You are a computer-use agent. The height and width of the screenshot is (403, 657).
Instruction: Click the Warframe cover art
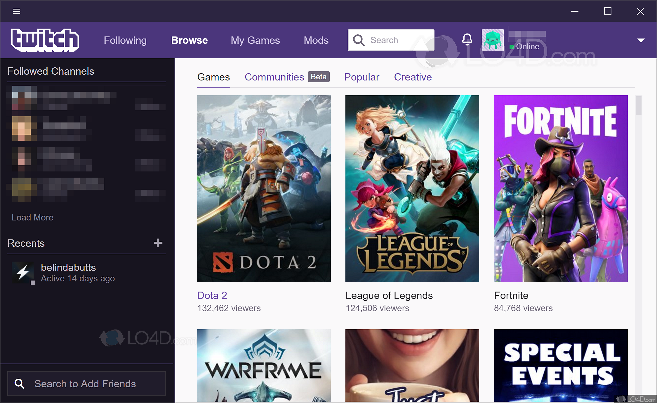[x=264, y=366]
